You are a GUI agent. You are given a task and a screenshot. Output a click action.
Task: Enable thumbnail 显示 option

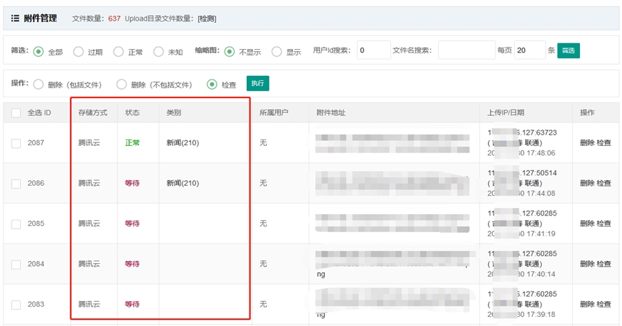(276, 51)
